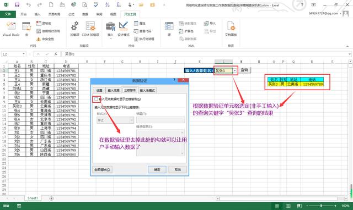Open 文档面板 document panel

coord(231,29)
